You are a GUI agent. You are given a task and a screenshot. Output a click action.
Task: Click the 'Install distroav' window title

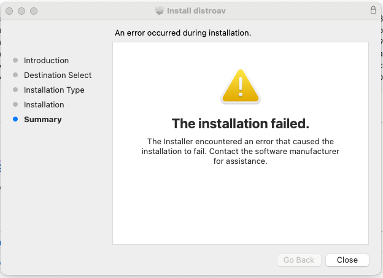(x=196, y=11)
